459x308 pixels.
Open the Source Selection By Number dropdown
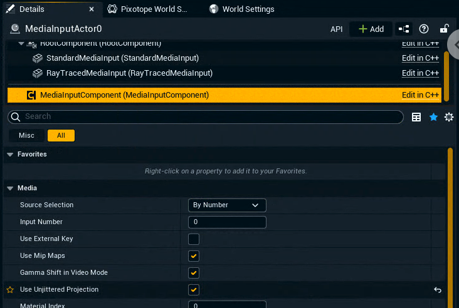227,205
